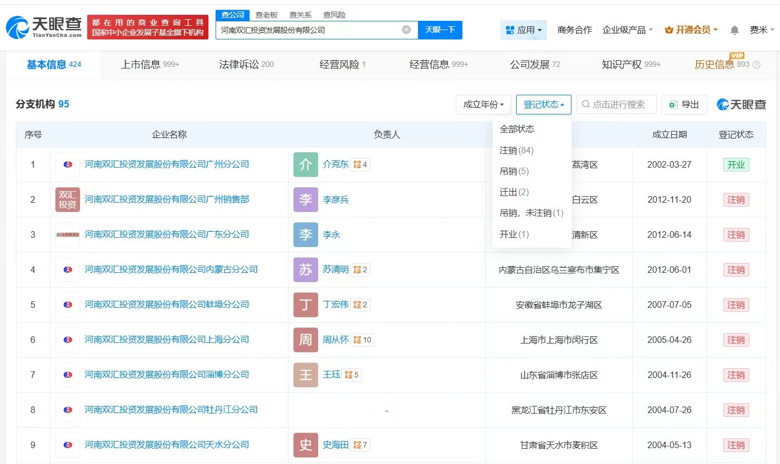Filter branches by 吊销，未注销(1) status
This screenshot has height=464, width=780.
coord(532,213)
